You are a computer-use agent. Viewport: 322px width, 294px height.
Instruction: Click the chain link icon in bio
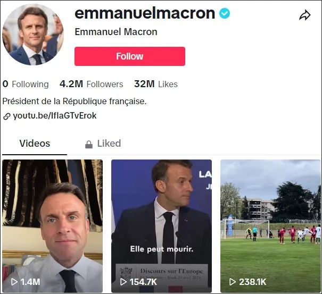click(x=6, y=116)
